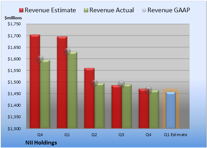Select the green Q1 revenue actual bar
207x148 pixels.
(72, 90)
